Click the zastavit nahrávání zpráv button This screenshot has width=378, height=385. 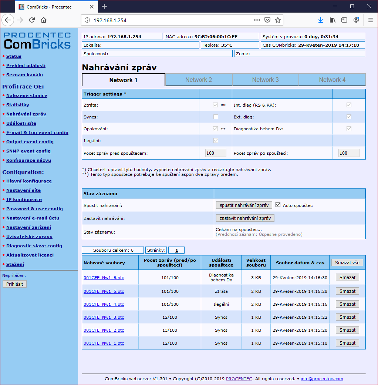(245, 218)
